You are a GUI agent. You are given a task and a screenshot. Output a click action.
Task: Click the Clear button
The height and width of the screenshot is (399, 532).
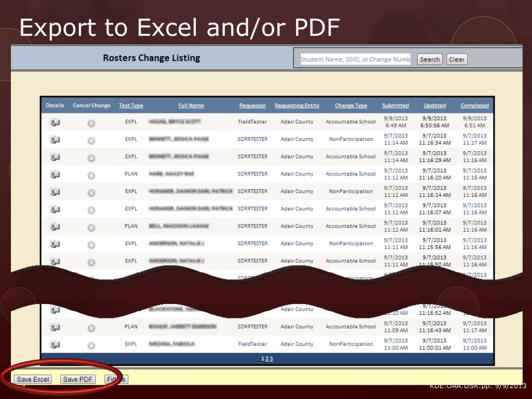[457, 59]
